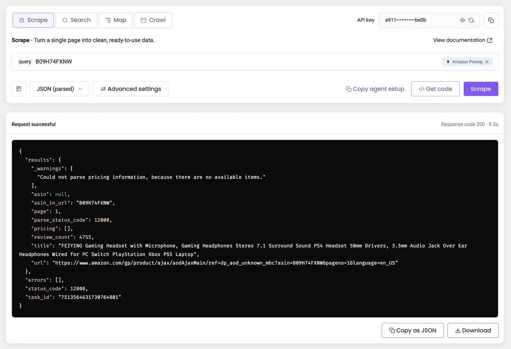Screen dimensions: 511x349
Task: Click the "Response code 200 · 9.3s" text
Action: click(x=469, y=124)
